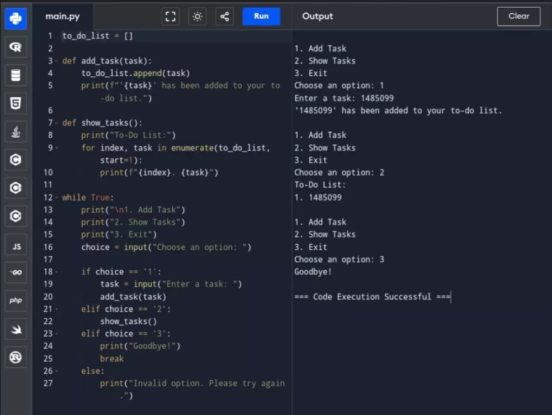Place cursor on 'to_do_list = []' line
The height and width of the screenshot is (415, 552).
coord(98,36)
